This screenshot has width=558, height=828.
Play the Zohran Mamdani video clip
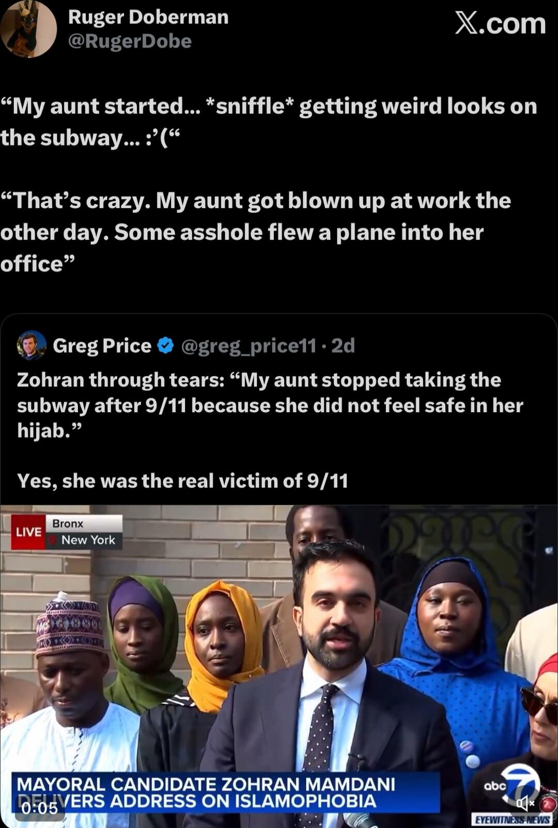(x=279, y=662)
